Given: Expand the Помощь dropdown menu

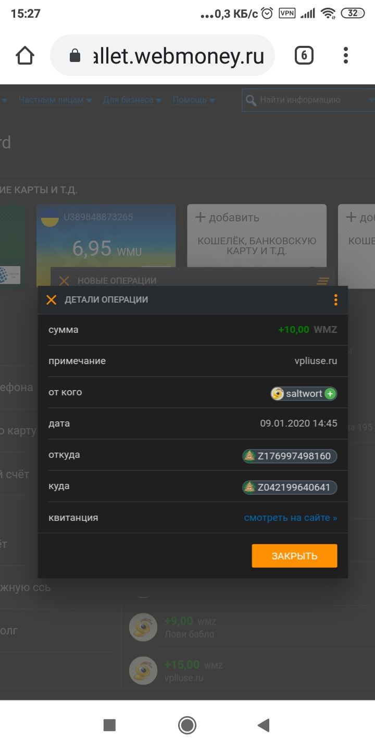Looking at the screenshot, I should [194, 100].
